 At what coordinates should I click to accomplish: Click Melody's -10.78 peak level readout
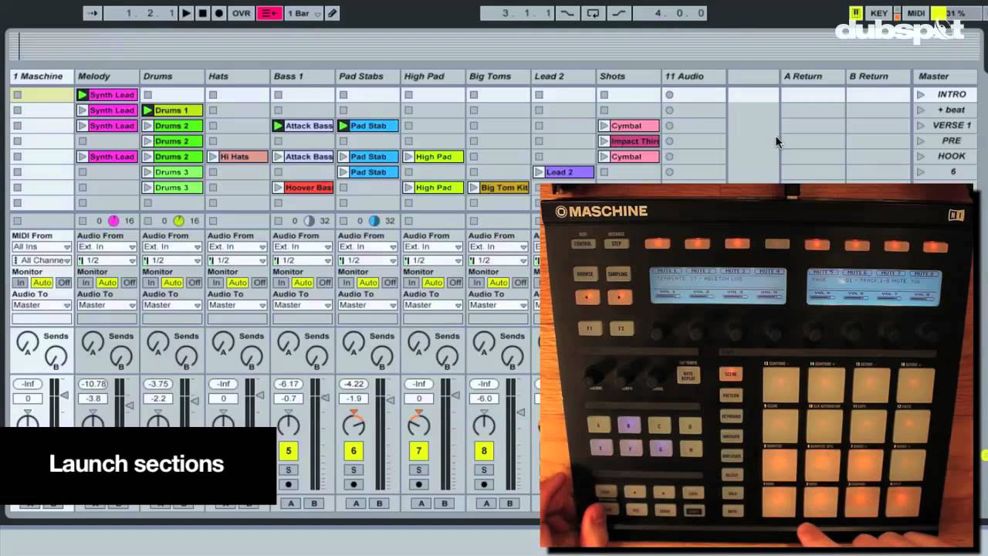[x=93, y=384]
